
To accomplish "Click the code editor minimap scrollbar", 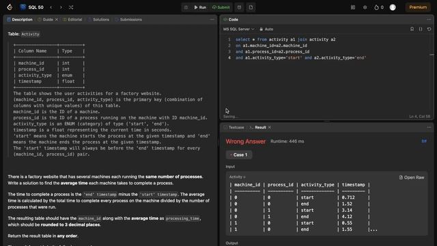I will 432,55.
